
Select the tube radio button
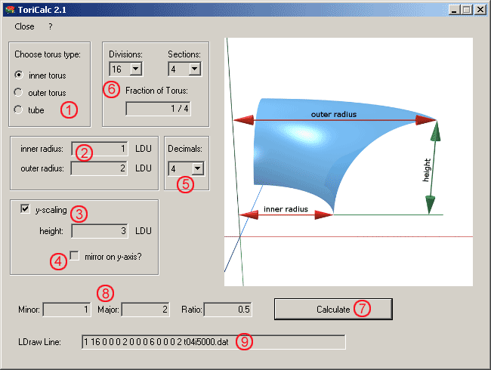coord(18,109)
